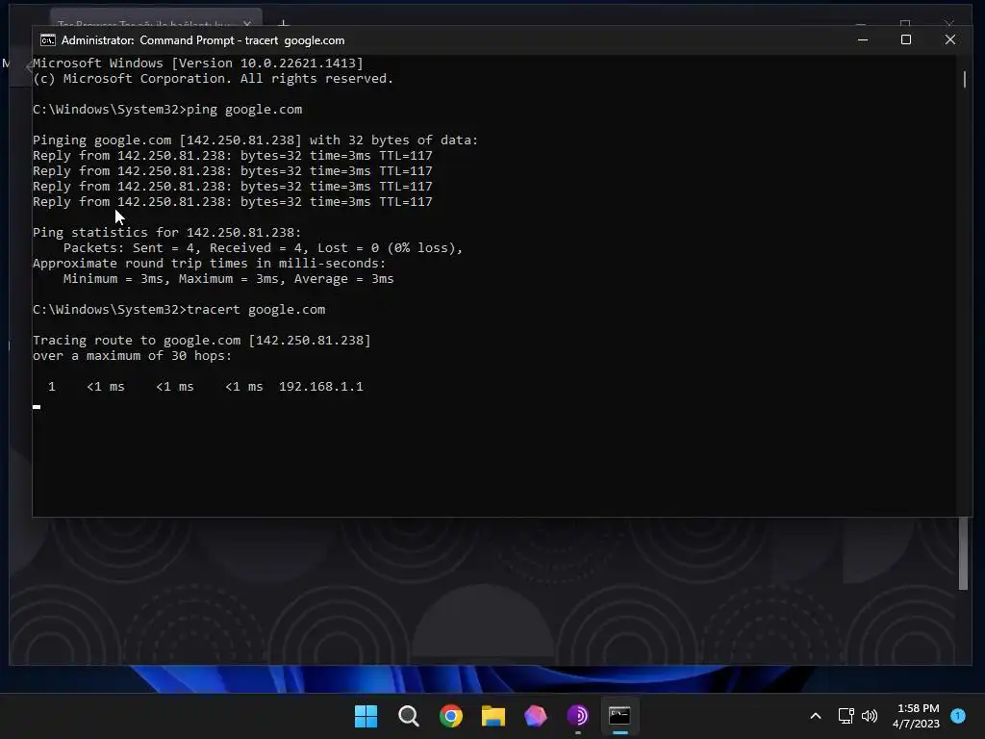Close the Command Prompt window
The height and width of the screenshot is (739, 985).
(949, 39)
